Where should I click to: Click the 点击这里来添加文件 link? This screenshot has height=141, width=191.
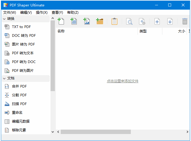tap(122, 81)
